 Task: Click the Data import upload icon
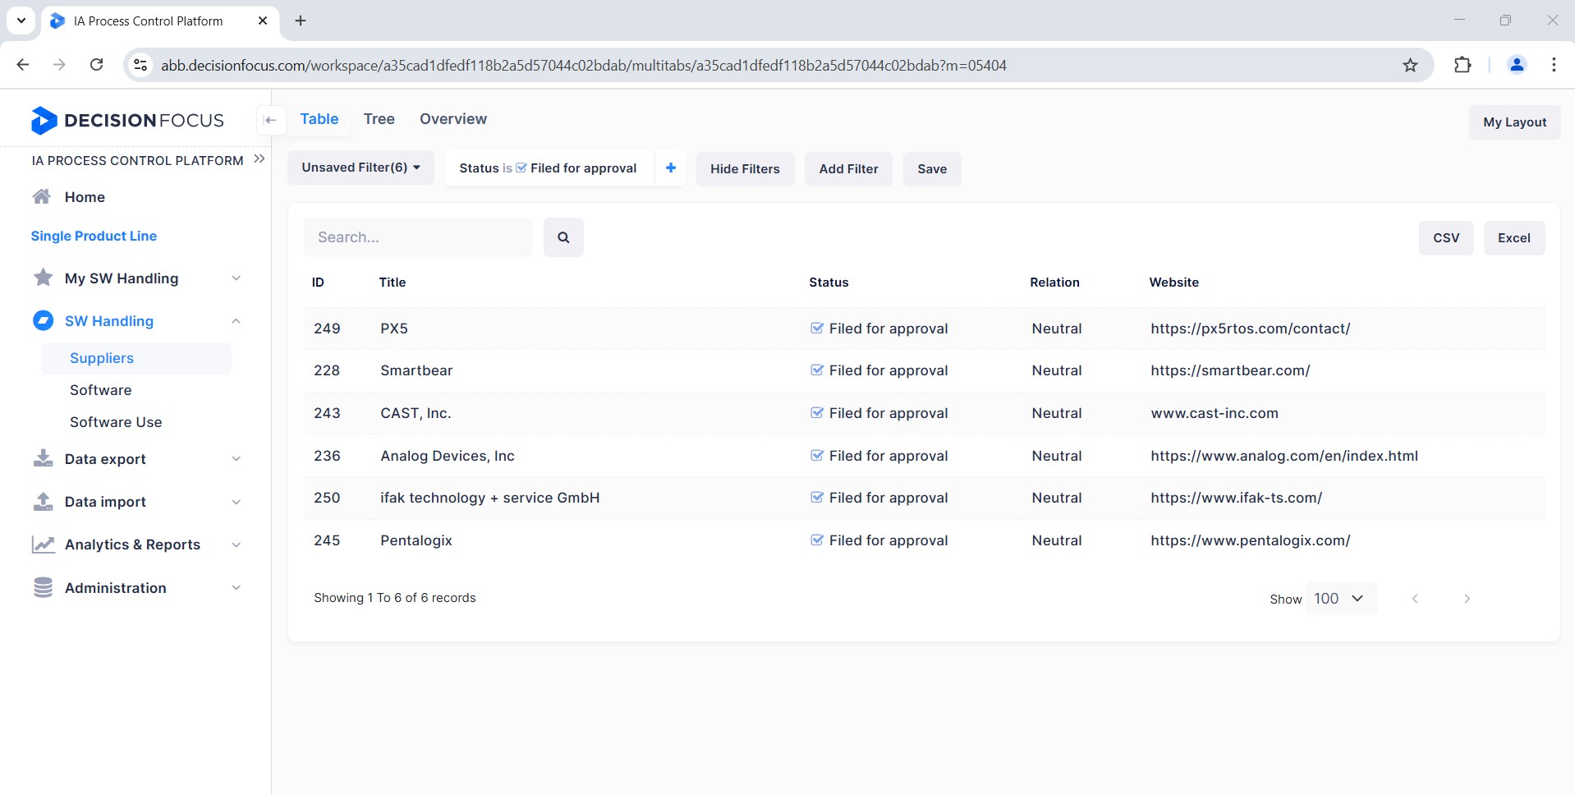tap(43, 501)
